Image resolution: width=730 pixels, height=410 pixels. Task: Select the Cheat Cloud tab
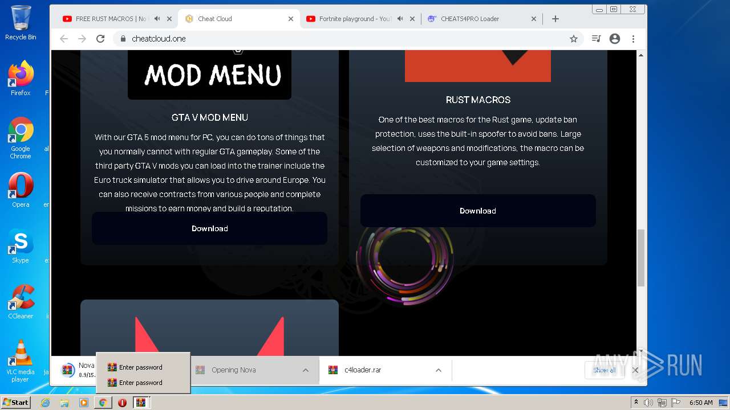pos(240,19)
